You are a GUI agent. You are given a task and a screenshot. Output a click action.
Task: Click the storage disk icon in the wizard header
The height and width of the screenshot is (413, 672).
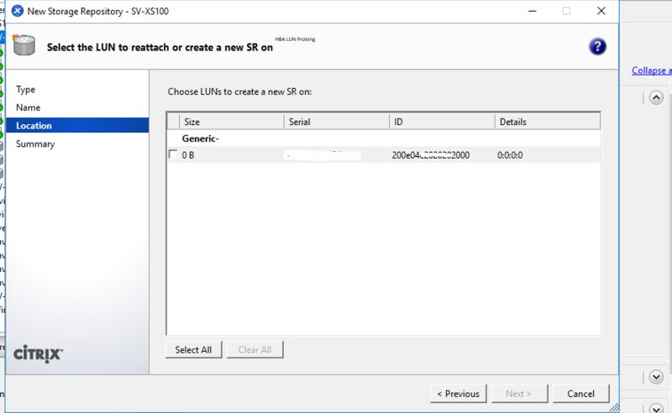(24, 45)
